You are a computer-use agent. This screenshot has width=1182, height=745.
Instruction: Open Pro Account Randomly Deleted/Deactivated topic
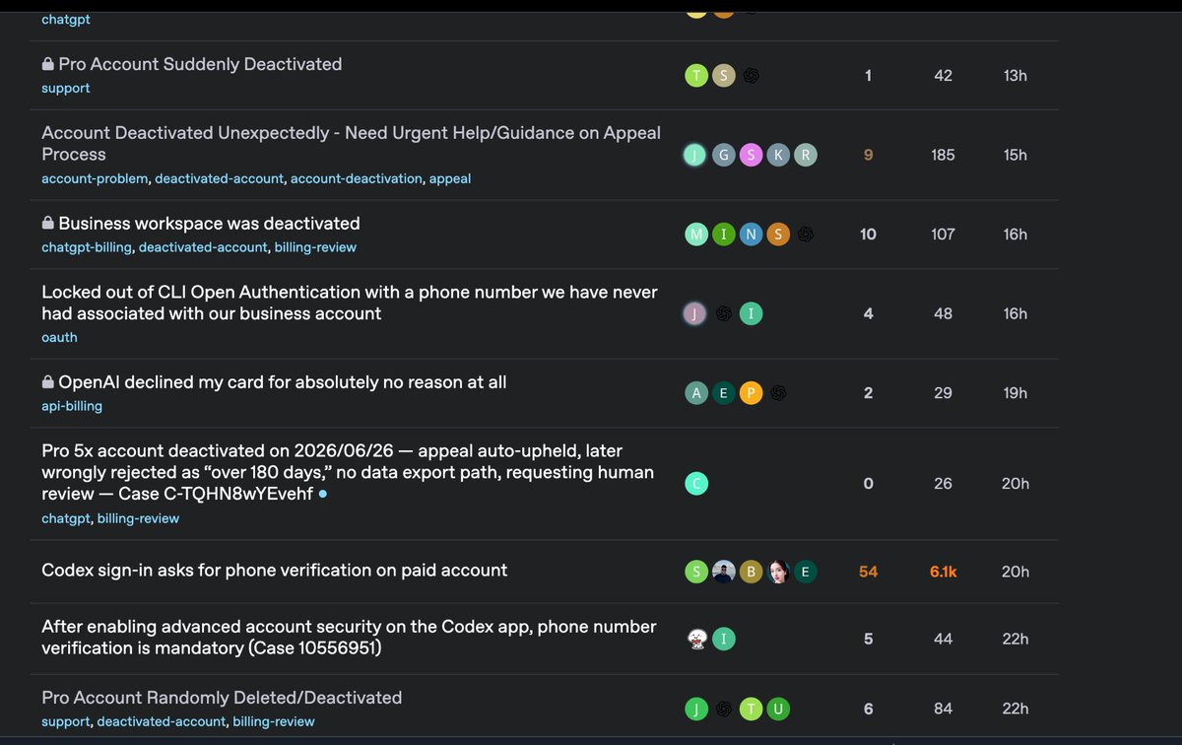[222, 698]
